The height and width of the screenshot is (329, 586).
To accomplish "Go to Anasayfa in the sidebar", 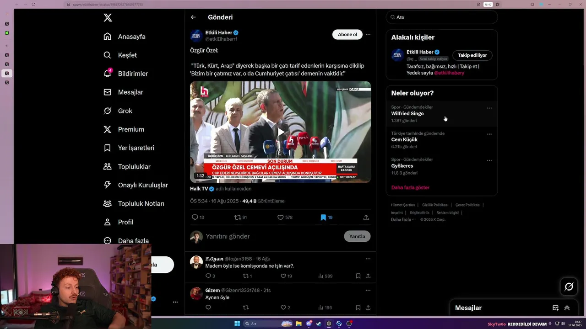I will point(125,37).
